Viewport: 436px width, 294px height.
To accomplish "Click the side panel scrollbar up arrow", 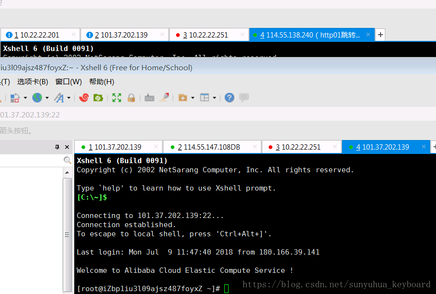I will (x=67, y=173).
